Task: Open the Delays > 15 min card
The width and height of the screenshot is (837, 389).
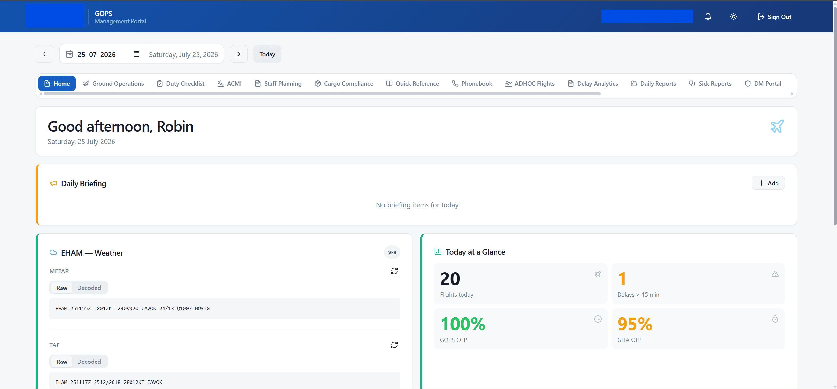Action: tap(698, 284)
